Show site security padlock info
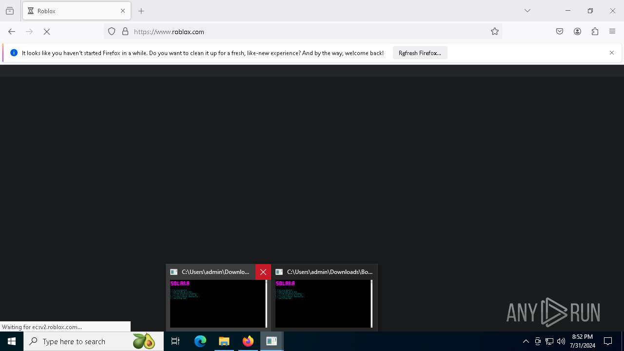This screenshot has width=624, height=351. (x=125, y=32)
